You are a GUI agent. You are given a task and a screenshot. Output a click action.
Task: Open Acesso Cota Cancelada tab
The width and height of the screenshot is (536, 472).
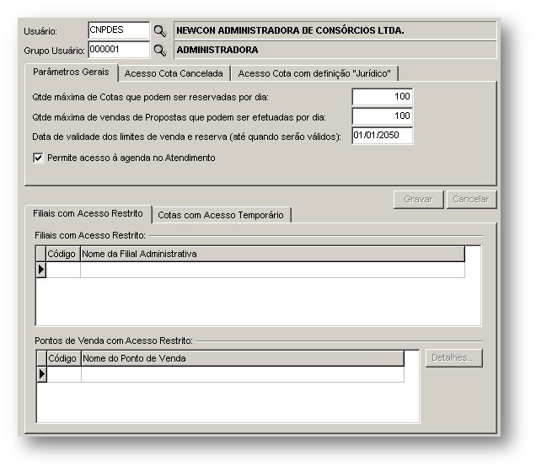point(174,73)
